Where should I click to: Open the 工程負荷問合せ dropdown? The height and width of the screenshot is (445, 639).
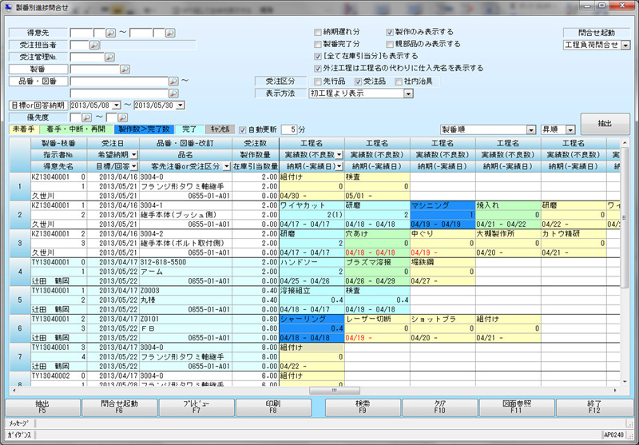coord(625,46)
